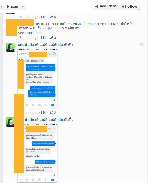The image size is (148, 183).
Task: Like the comment that has 6 likes
Action: (x=44, y=17)
